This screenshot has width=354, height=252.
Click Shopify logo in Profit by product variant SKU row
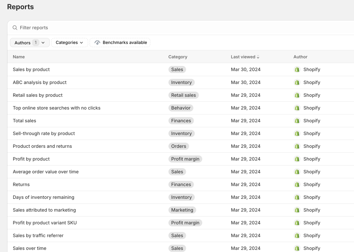[x=297, y=223]
